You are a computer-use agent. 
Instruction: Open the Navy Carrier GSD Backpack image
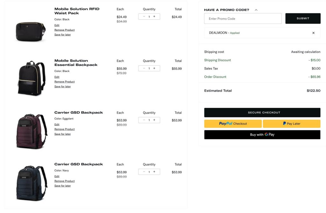31,182
